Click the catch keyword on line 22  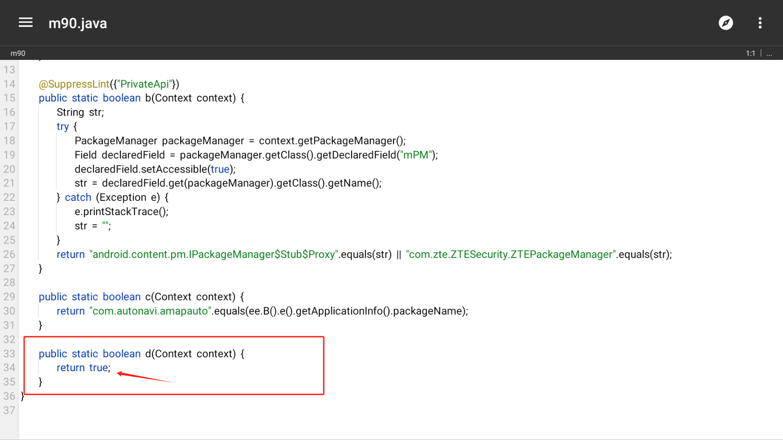(x=78, y=198)
